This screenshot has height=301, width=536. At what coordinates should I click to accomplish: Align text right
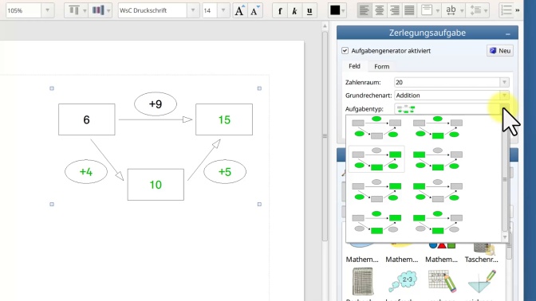[x=394, y=10]
